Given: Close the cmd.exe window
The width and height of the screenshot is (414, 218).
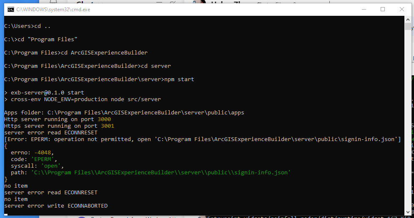Looking at the screenshot, I should pos(401,10).
